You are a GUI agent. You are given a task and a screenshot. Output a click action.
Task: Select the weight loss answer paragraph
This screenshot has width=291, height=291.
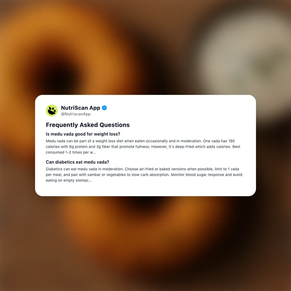pyautogui.click(x=143, y=147)
